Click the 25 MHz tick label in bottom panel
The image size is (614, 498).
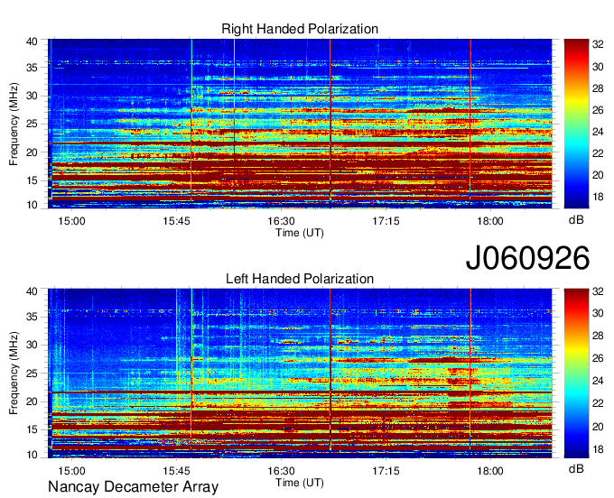click(33, 374)
